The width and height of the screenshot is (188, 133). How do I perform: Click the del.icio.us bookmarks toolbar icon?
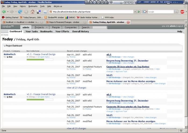39,12
